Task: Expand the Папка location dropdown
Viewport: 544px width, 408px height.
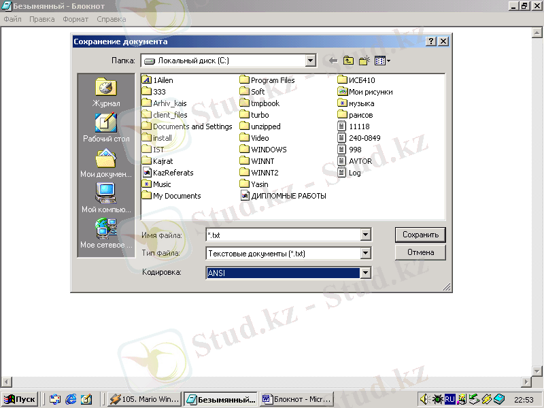Action: 311,61
